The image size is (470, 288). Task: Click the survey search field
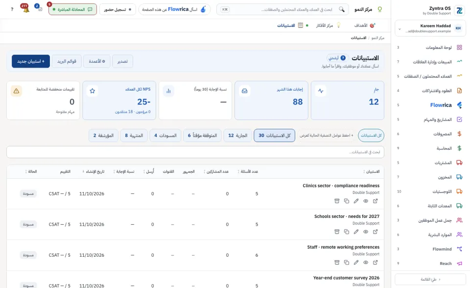click(195, 152)
